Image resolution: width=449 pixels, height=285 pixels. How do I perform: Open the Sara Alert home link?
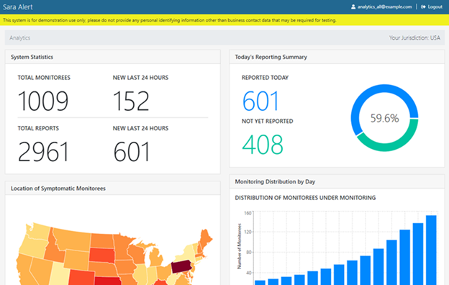18,7
